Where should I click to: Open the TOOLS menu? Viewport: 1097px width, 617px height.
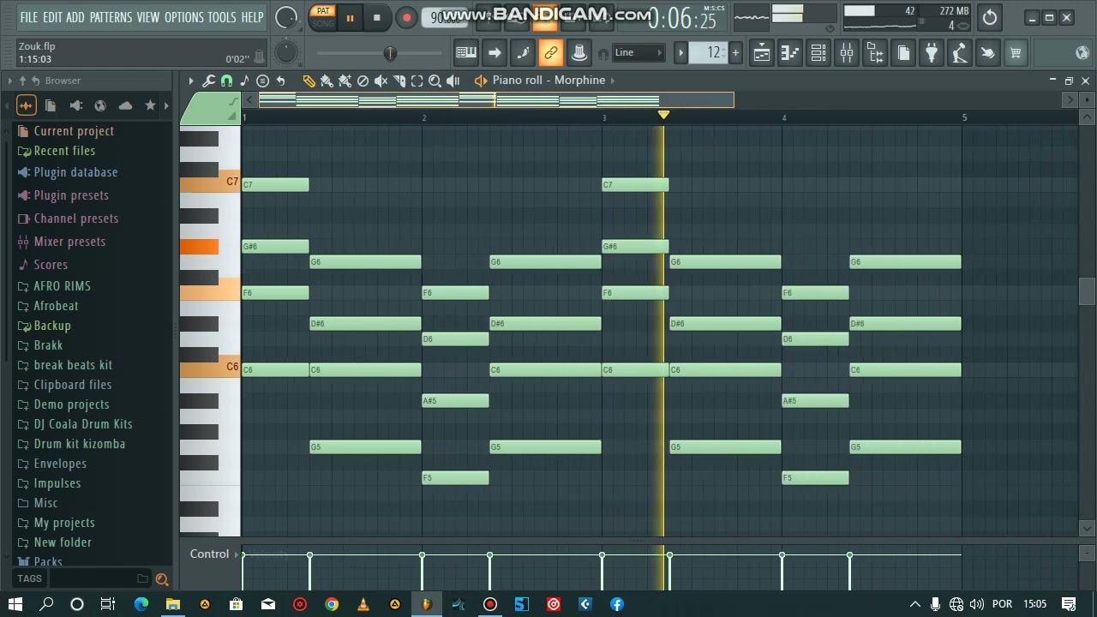222,17
